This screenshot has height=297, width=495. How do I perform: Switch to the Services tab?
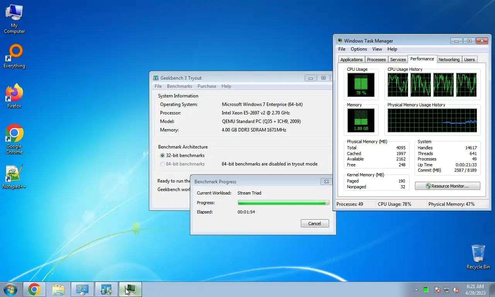click(x=398, y=60)
